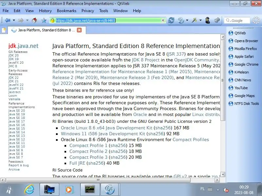This screenshot has height=196, width=262.
Task: Open the Back history dropdown arrow
Action: [x=14, y=20]
